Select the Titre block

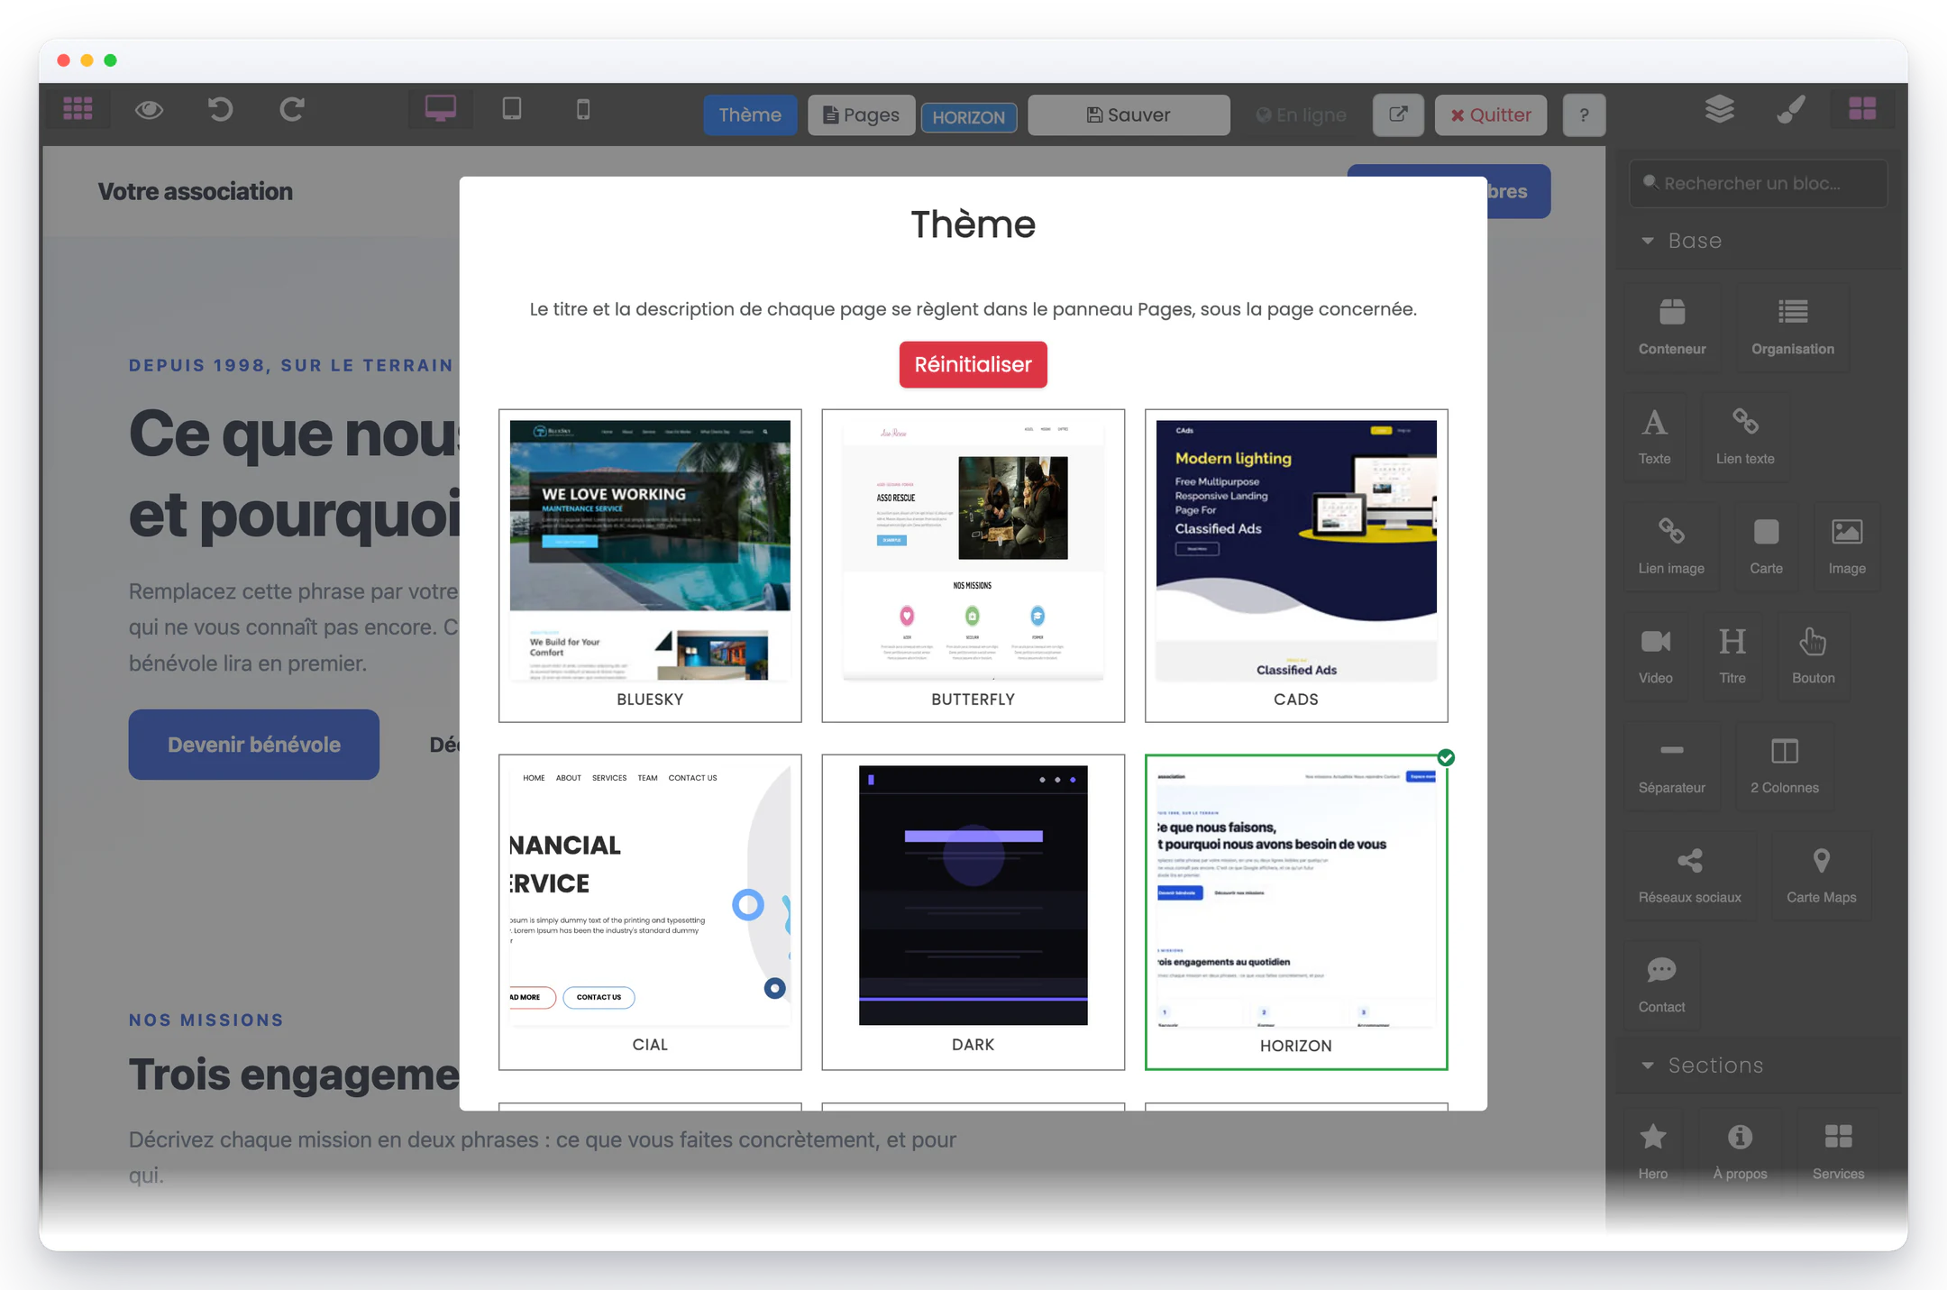tap(1732, 657)
